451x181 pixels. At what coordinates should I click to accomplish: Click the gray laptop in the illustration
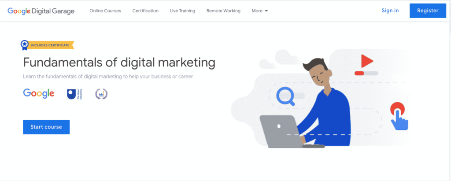point(281,131)
